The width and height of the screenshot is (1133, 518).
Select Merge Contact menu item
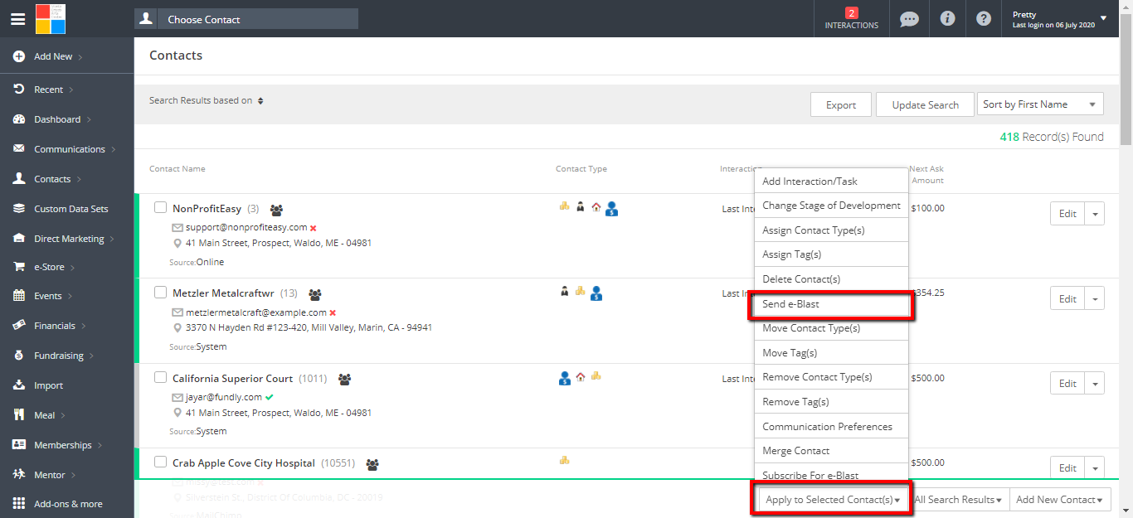[831, 451]
